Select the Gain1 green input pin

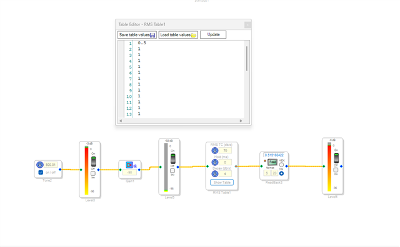point(121,170)
